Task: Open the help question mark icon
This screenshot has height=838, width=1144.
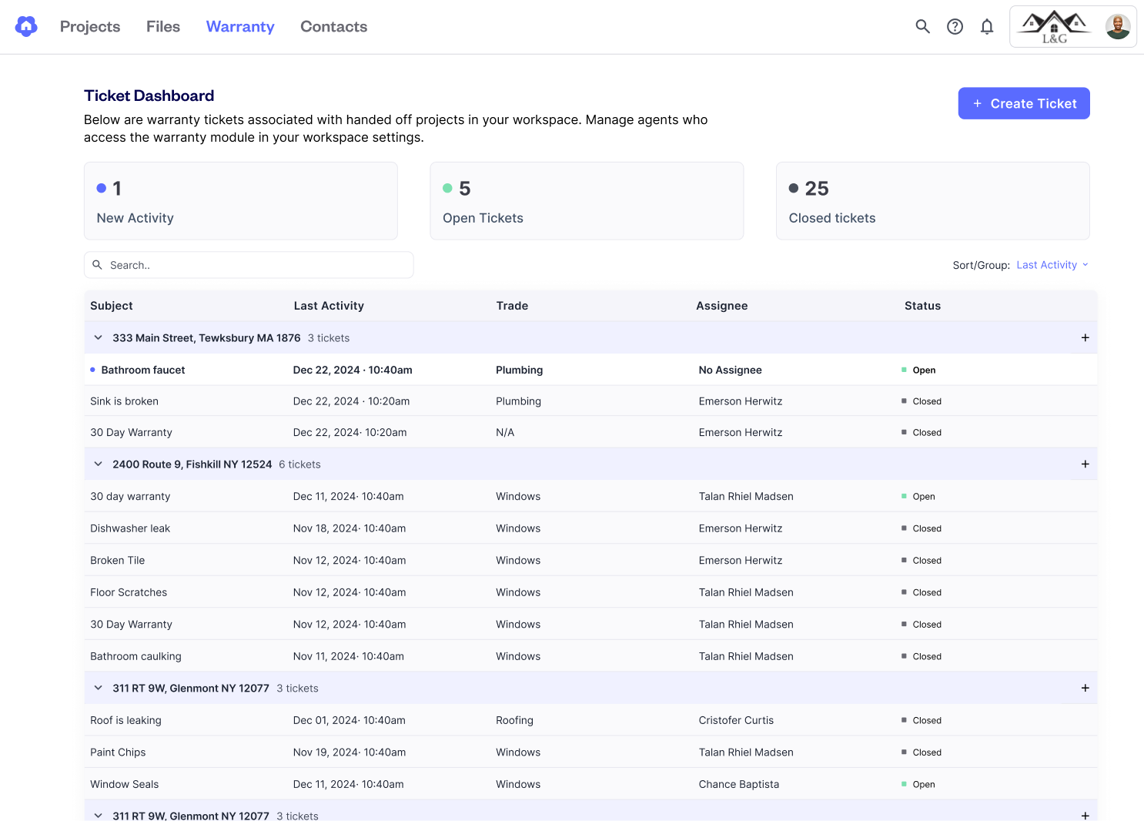Action: [955, 27]
